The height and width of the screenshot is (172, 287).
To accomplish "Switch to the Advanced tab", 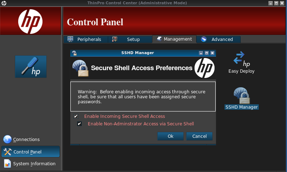I will (218, 39).
